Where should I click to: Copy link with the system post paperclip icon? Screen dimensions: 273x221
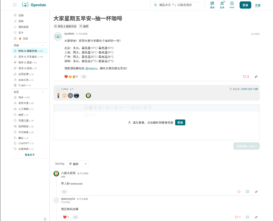click(256, 77)
